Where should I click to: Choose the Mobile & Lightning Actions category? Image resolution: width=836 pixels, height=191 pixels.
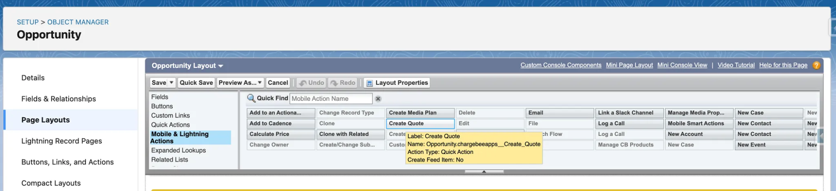[x=190, y=138]
